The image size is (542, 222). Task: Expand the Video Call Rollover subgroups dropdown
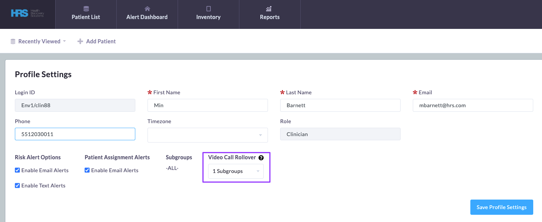pos(236,171)
